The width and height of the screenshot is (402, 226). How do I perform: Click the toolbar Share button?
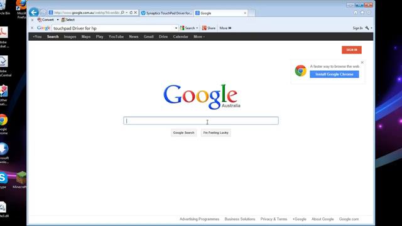[x=209, y=28]
